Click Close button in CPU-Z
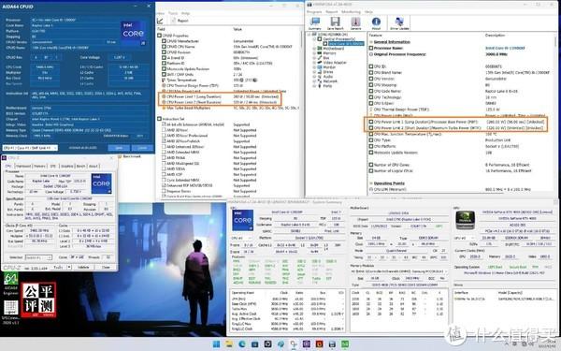561x351 pixels. click(106, 267)
